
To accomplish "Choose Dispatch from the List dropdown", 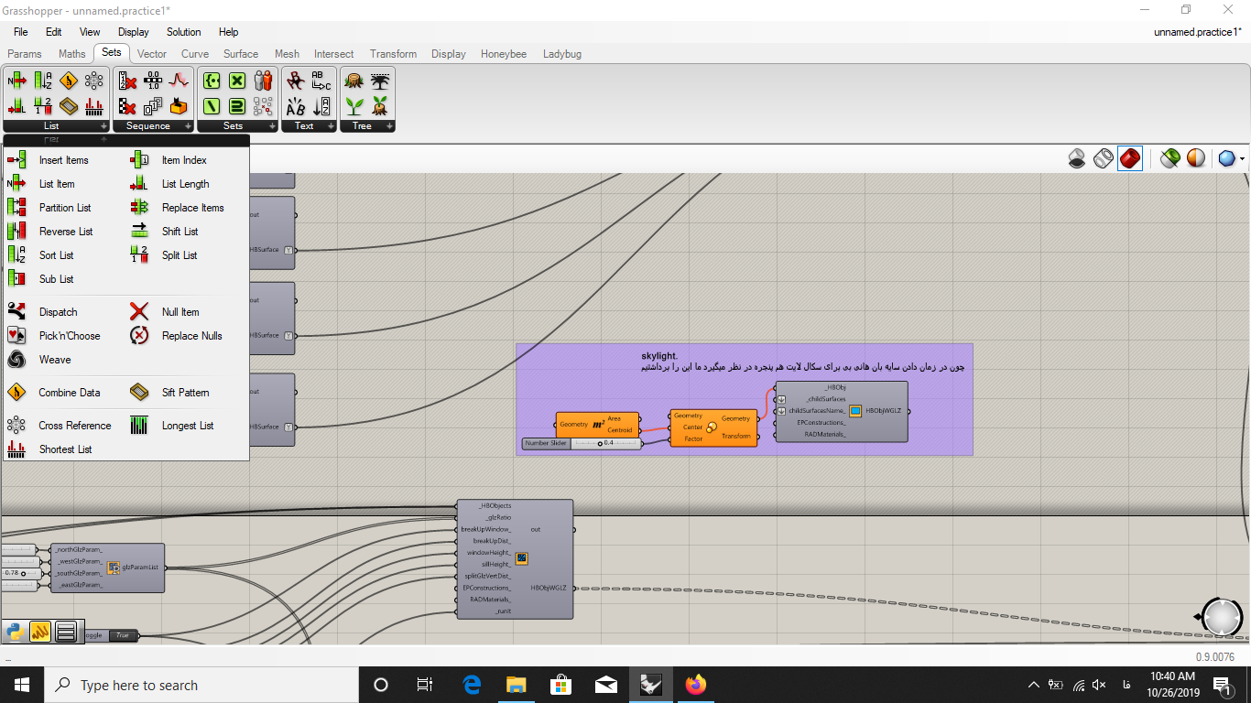I will (x=59, y=312).
